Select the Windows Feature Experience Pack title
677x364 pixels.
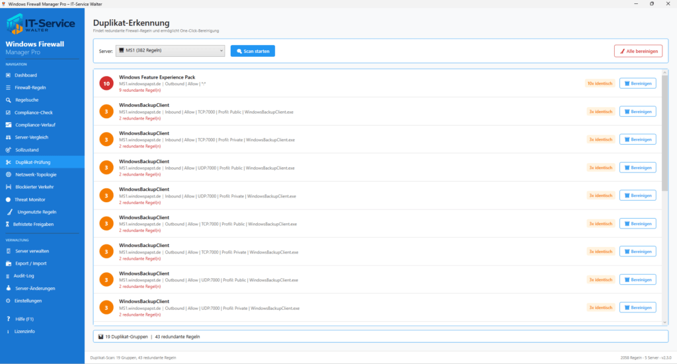point(157,77)
